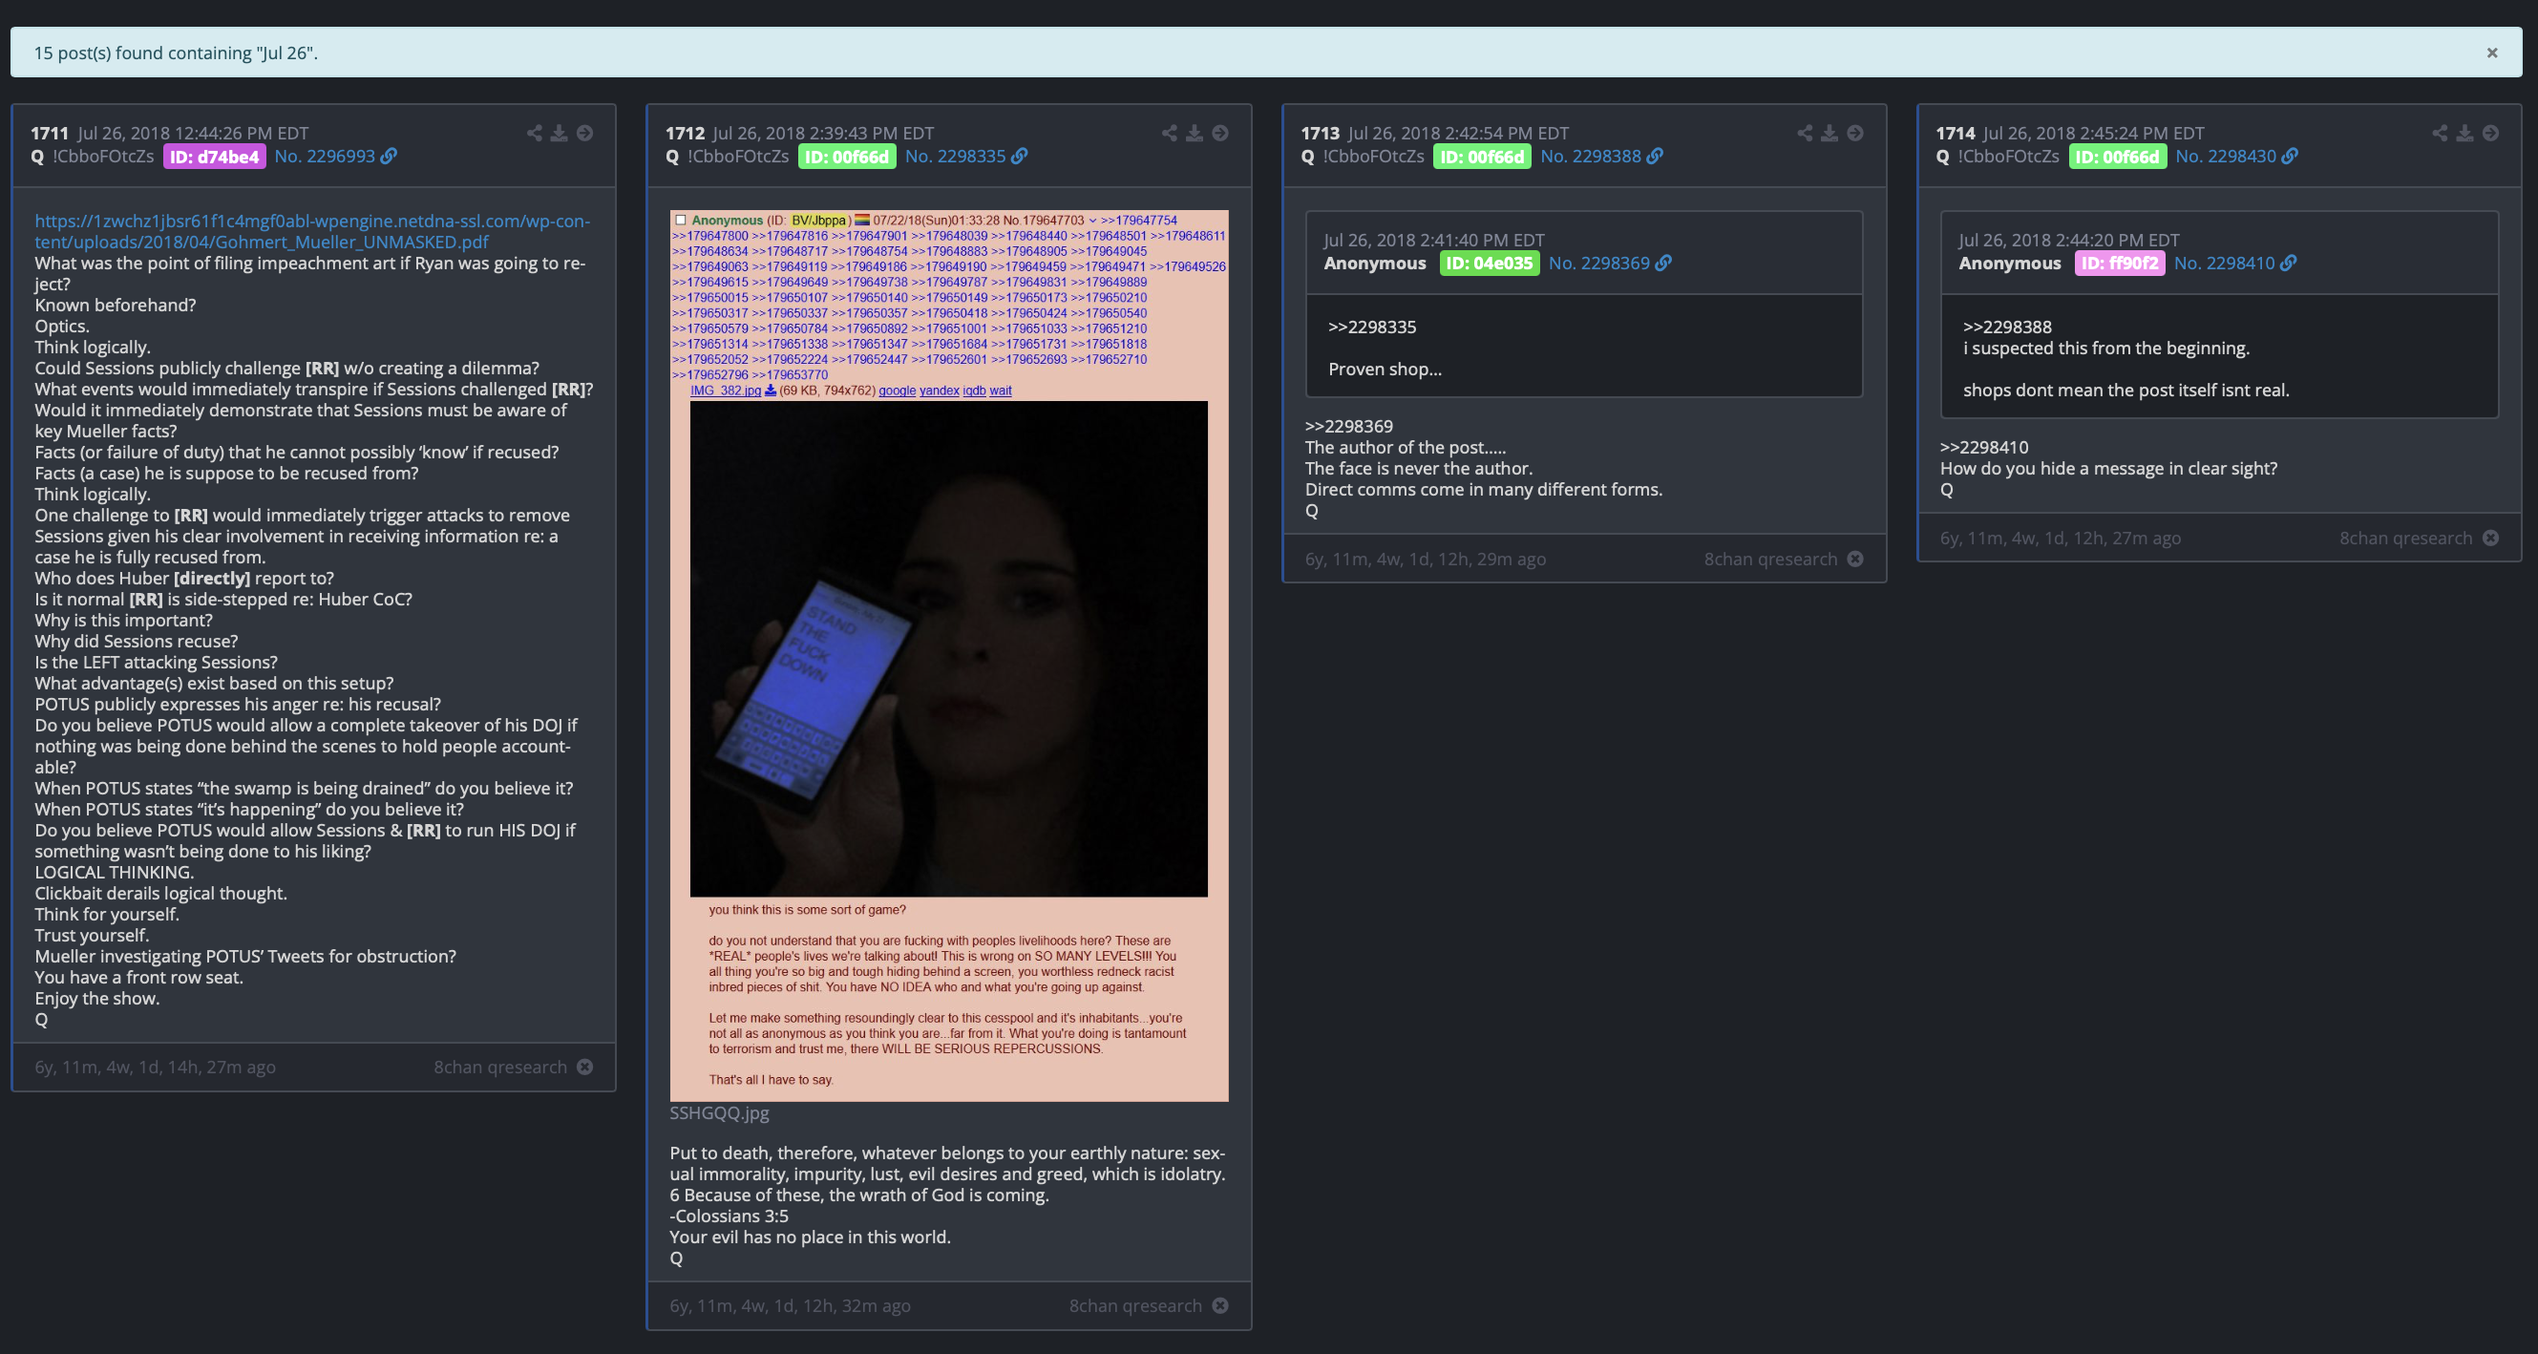Screen dimensions: 2538x1354
Task: Share post 1714 via share icon
Action: point(2440,133)
